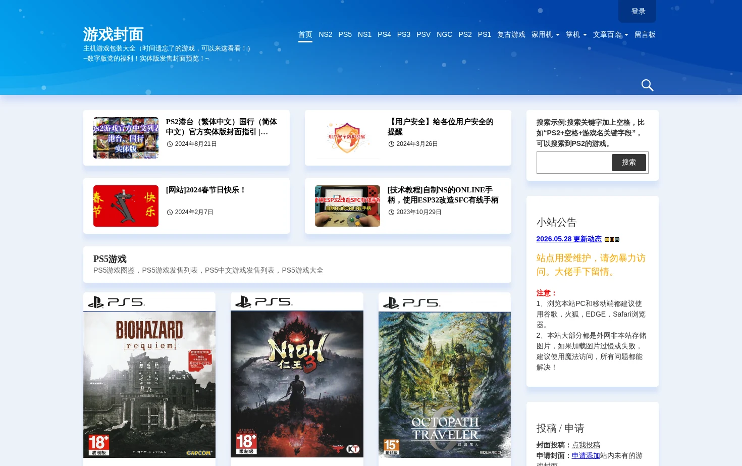The height and width of the screenshot is (466, 742).
Task: Click the 申请添加 link
Action: point(586,455)
